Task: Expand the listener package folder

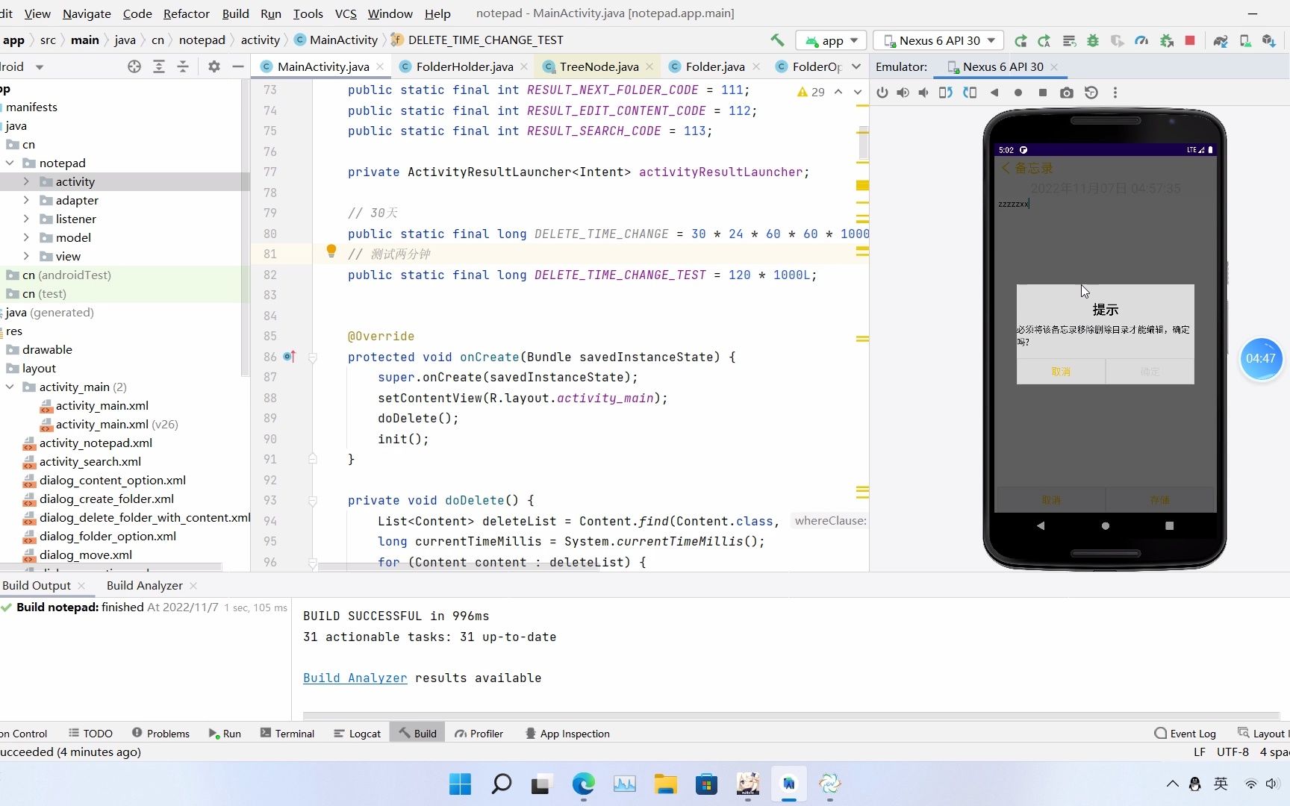Action: 26,219
